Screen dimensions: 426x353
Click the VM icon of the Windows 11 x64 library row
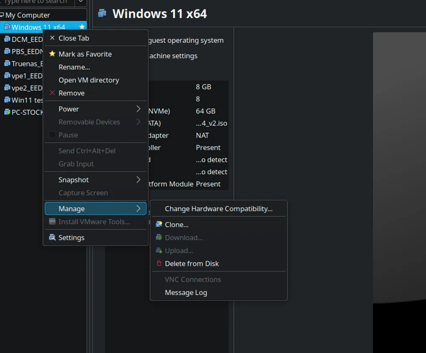[x=7, y=27]
